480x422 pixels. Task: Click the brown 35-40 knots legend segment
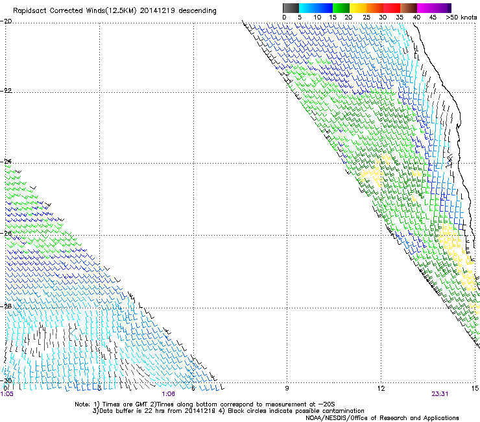409,8
